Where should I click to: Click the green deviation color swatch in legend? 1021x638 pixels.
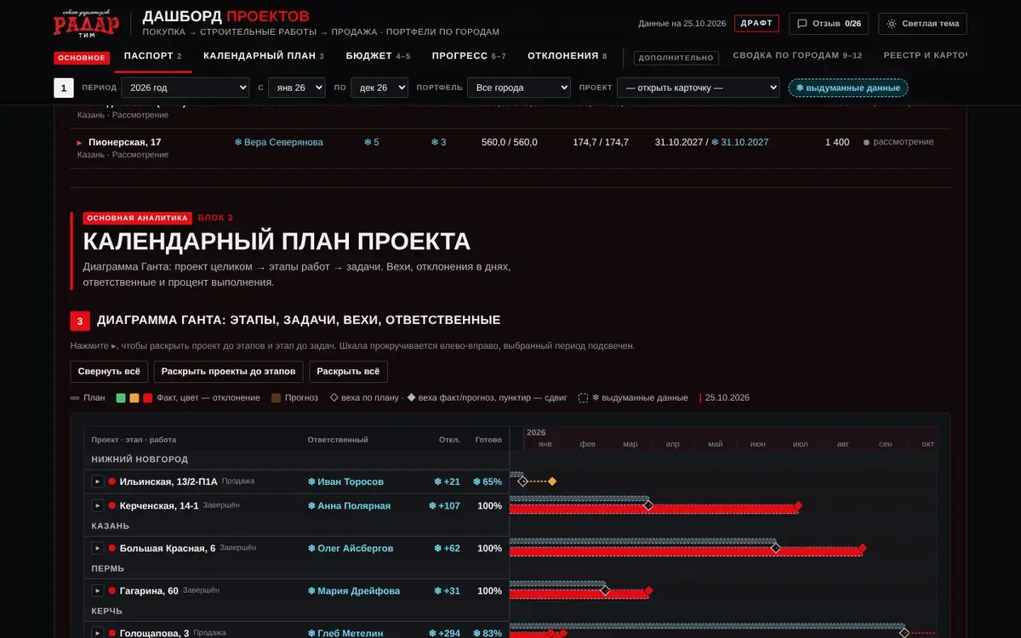(x=121, y=398)
